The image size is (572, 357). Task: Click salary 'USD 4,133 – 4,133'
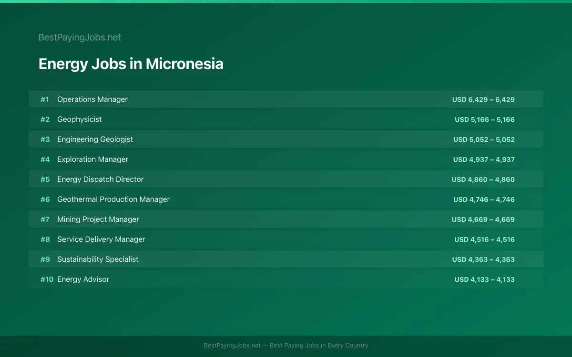point(485,279)
